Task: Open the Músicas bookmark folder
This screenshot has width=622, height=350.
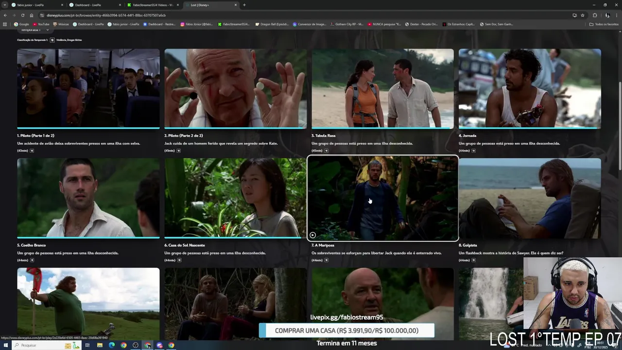Action: (61, 24)
